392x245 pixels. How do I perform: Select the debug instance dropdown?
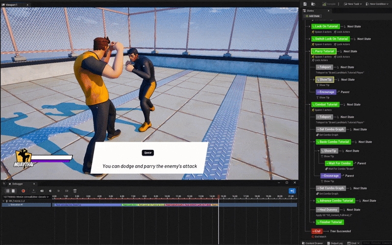tap(26, 197)
